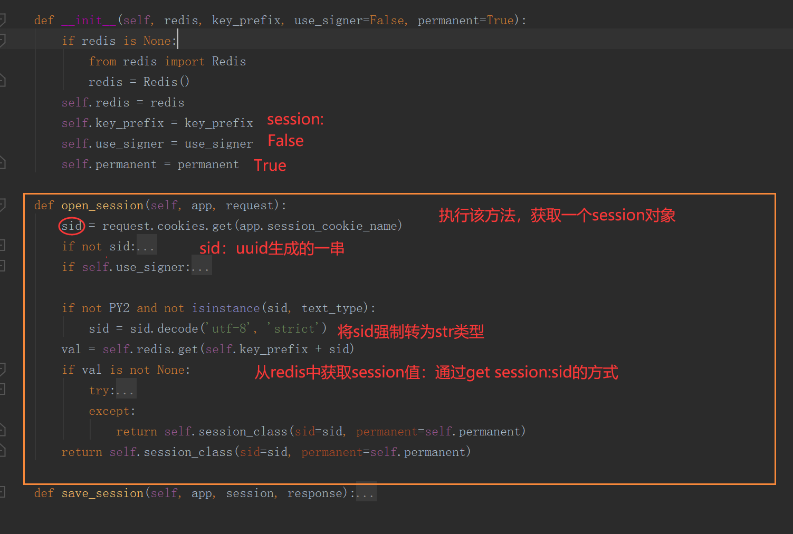Click 'PY2' in the if condition
This screenshot has width=793, height=534.
click(119, 308)
